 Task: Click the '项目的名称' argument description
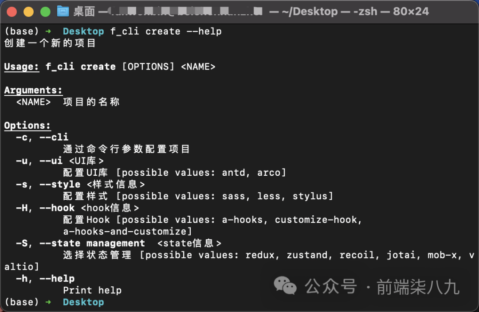[91, 102]
